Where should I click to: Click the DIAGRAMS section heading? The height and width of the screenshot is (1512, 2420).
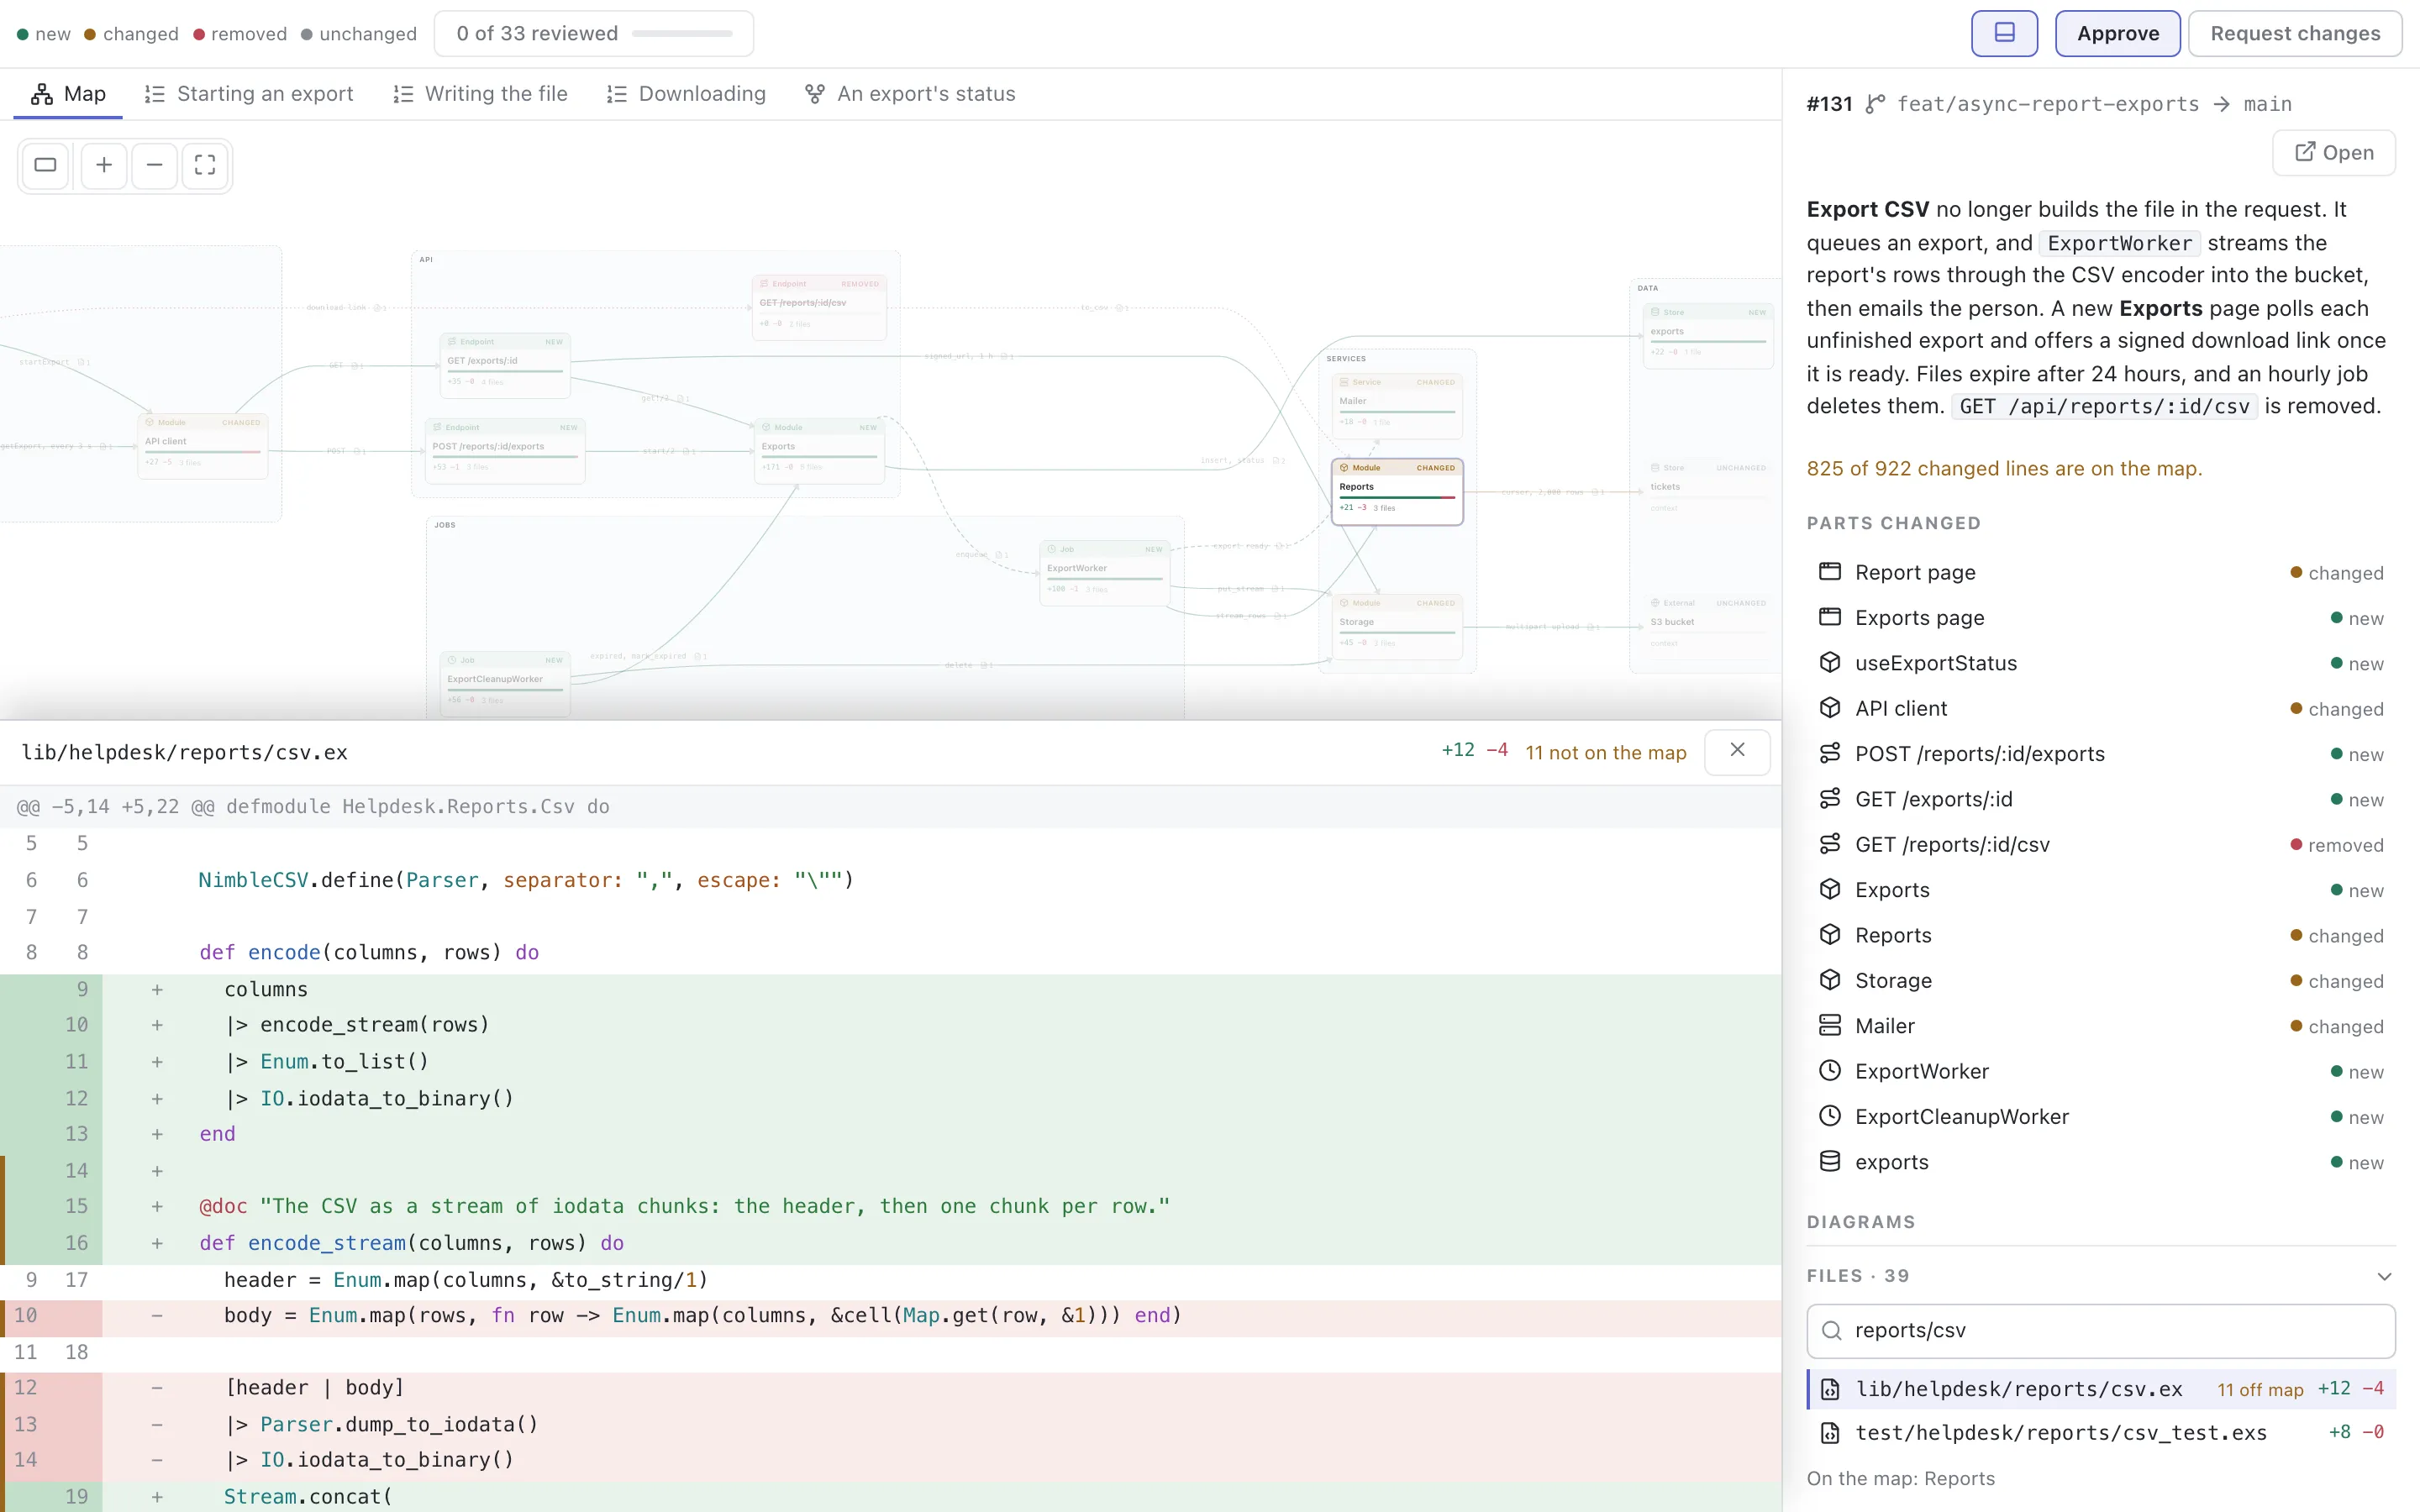(1861, 1222)
